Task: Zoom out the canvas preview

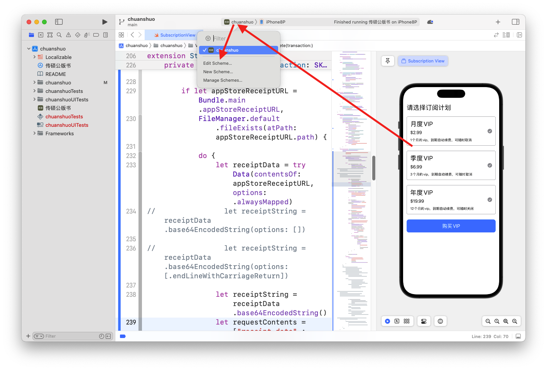Action: pyautogui.click(x=488, y=321)
